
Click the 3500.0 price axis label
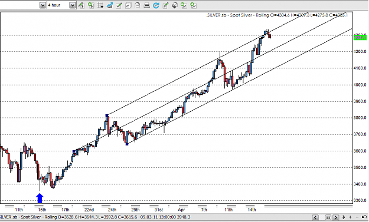360,168
